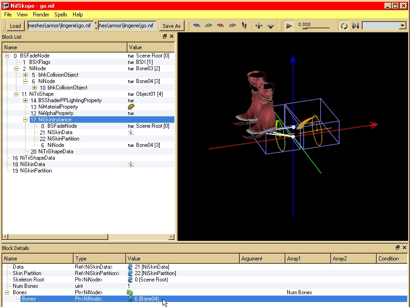Screen dimensions: 410x307
Task: Toggle the animation loop button
Action: 344,26
